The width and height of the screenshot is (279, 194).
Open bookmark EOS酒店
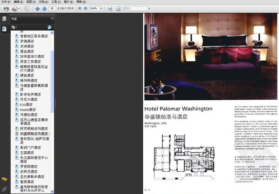26,104
